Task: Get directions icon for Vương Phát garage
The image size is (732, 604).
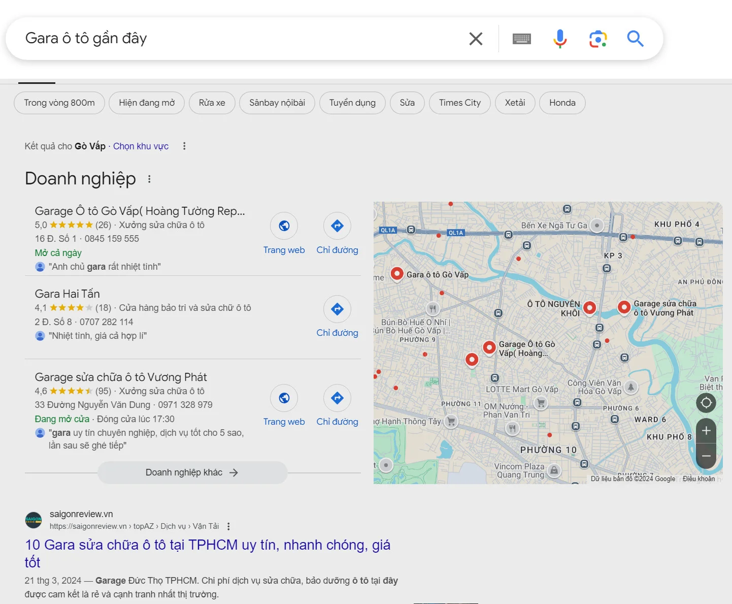Action: coord(337,398)
